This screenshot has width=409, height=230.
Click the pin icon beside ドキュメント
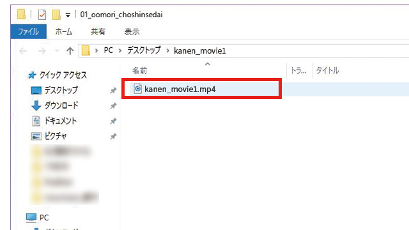coord(113,121)
